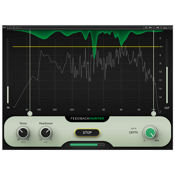175x175 pixels.
Task: Load the next preset with right arrow
Action: (x=158, y=27)
